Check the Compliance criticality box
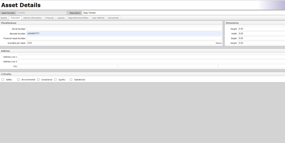This screenshot has height=143, width=285. (38, 80)
